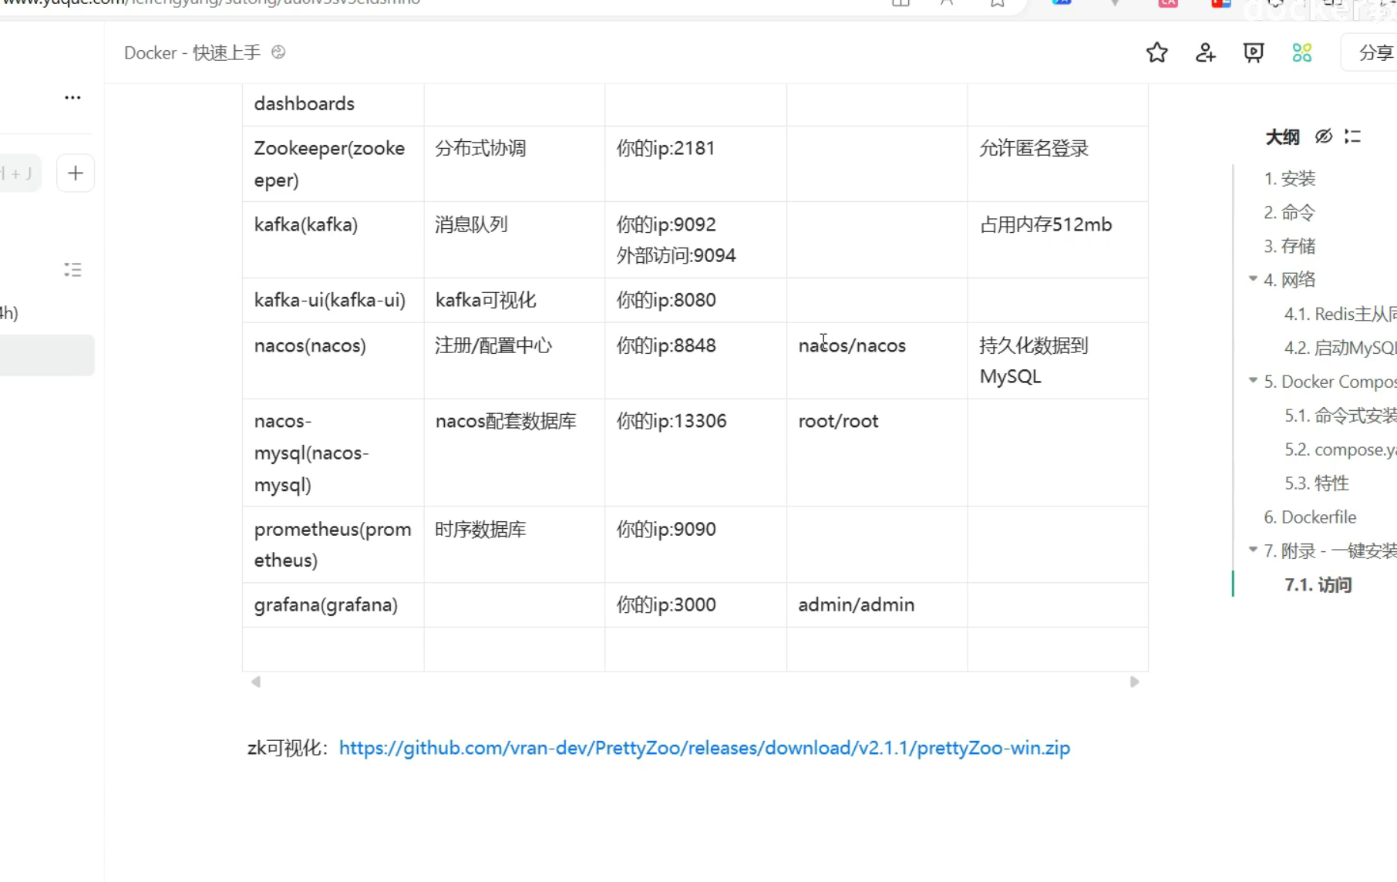
Task: Go to 5. Docker Compose outline heading
Action: point(1330,382)
